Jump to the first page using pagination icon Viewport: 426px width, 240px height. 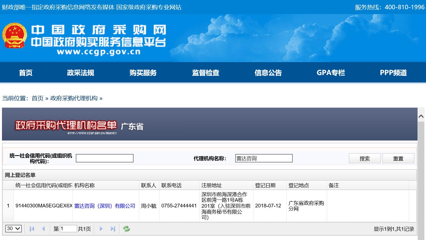tap(31, 229)
